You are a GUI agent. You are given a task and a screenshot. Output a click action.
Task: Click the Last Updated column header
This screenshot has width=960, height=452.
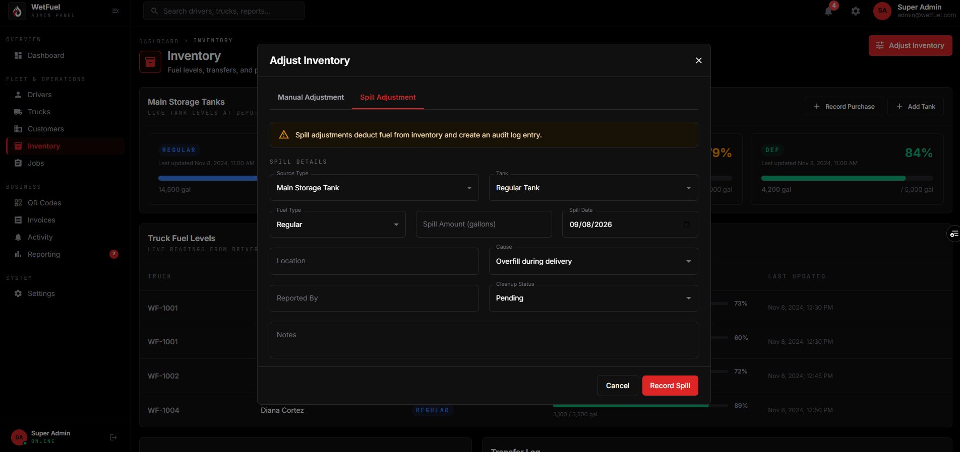click(x=797, y=276)
